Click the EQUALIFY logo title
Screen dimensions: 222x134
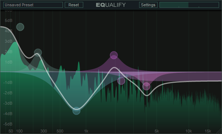(111, 5)
